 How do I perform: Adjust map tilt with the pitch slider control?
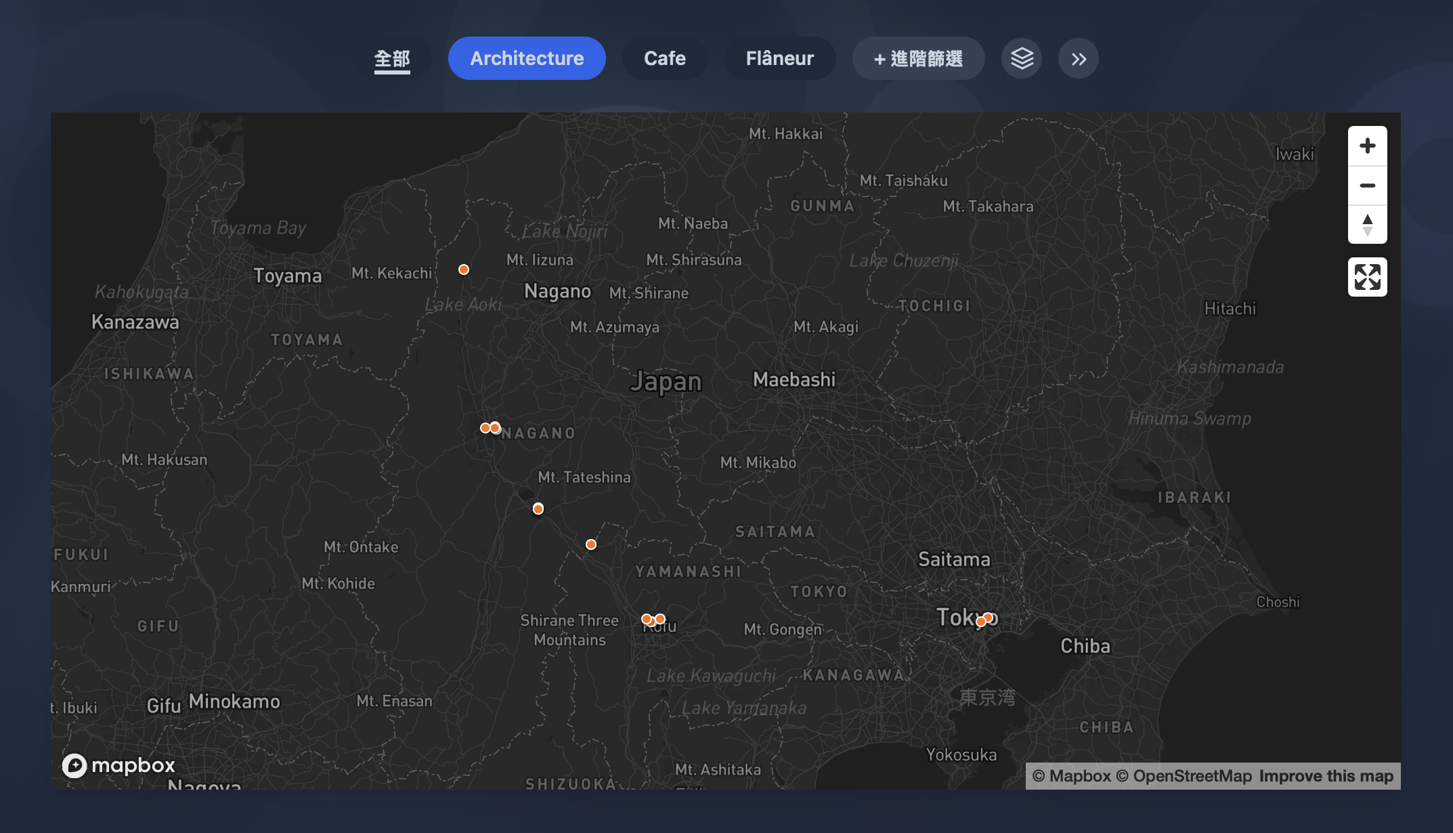[1367, 226]
